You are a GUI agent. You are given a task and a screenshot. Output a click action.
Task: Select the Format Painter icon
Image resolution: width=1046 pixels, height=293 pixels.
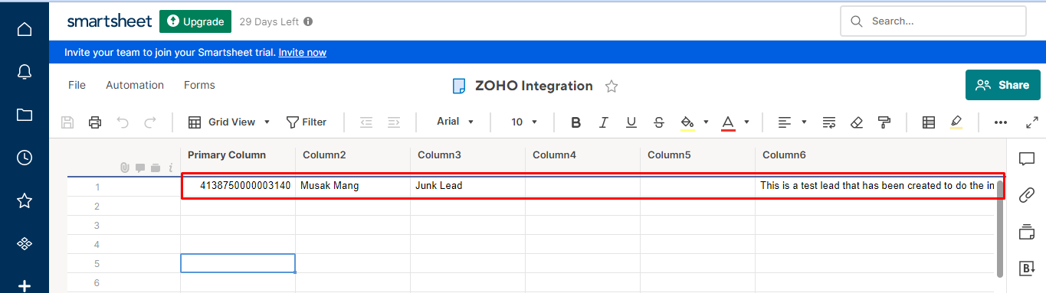884,122
